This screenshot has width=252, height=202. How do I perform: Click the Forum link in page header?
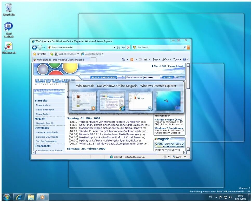pyautogui.click(x=172, y=66)
